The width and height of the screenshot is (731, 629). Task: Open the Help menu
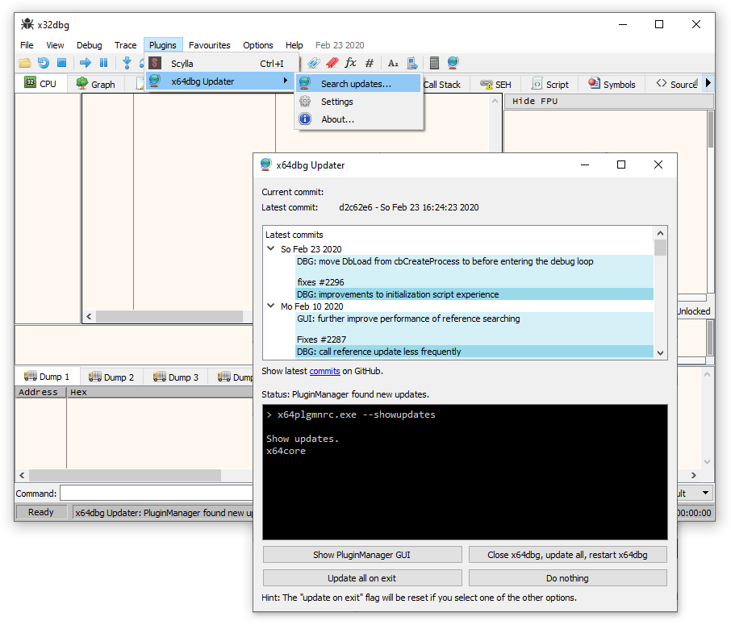[294, 45]
